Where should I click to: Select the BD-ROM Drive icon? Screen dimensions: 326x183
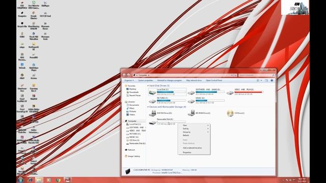(191, 113)
